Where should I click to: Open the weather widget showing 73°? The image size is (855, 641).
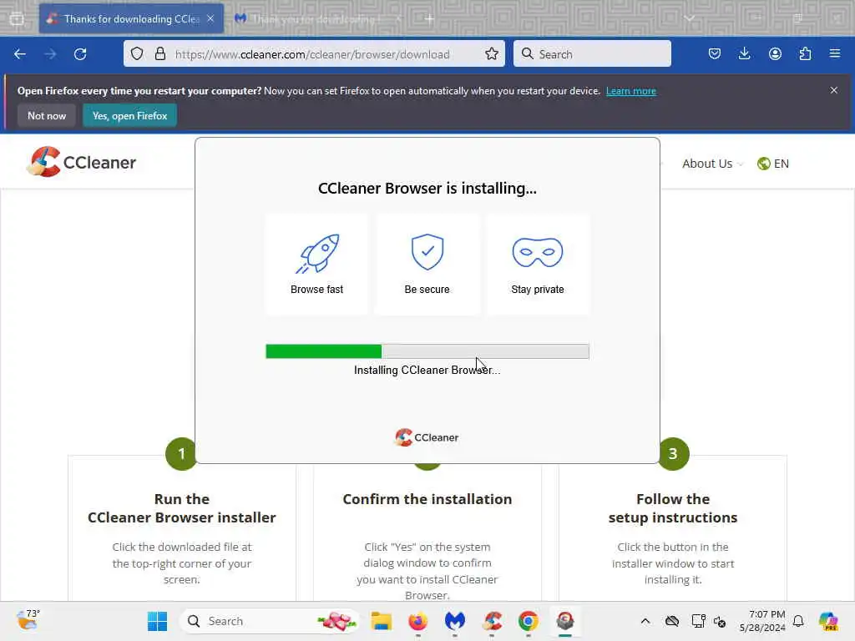tap(28, 620)
